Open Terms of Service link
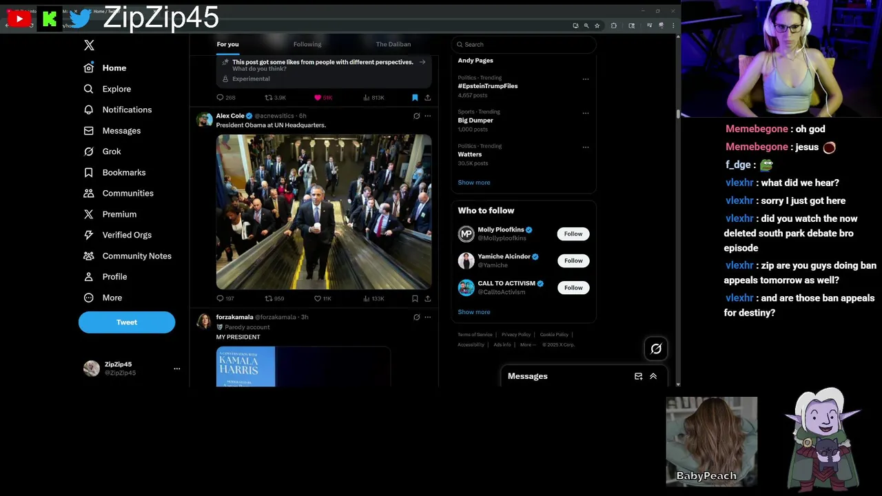The width and height of the screenshot is (882, 496). click(475, 335)
